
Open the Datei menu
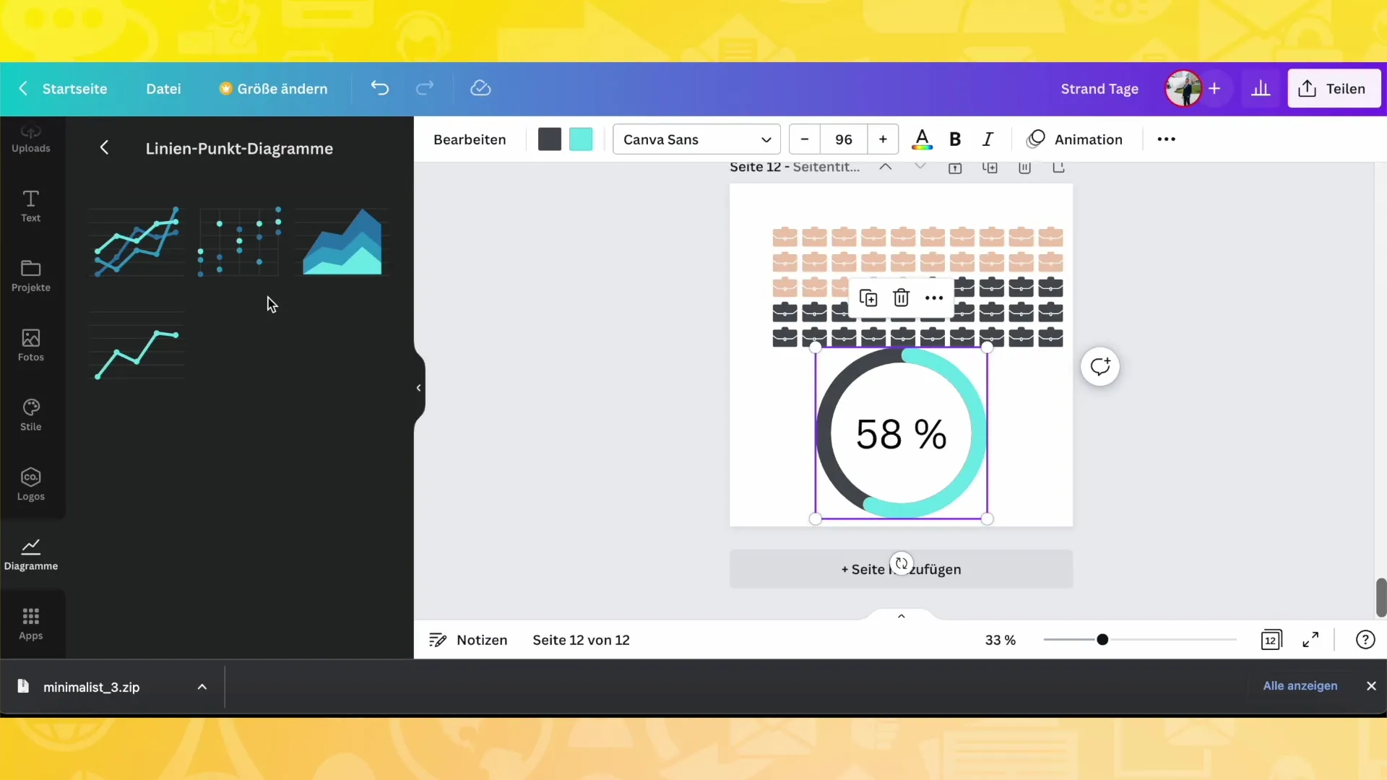click(x=163, y=89)
